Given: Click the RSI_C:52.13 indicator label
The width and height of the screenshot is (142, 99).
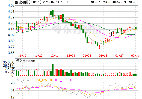Looking at the screenshot, I should [x=64, y=80].
